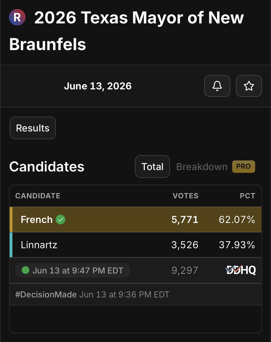
Task: Select the Total view toggle
Action: [152, 166]
